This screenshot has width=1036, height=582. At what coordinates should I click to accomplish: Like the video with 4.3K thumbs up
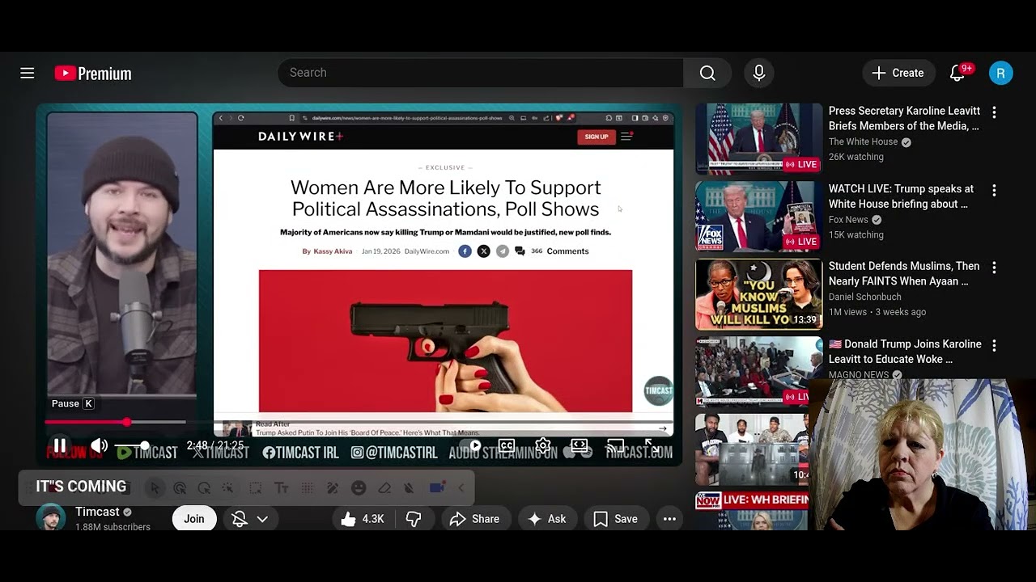(362, 519)
